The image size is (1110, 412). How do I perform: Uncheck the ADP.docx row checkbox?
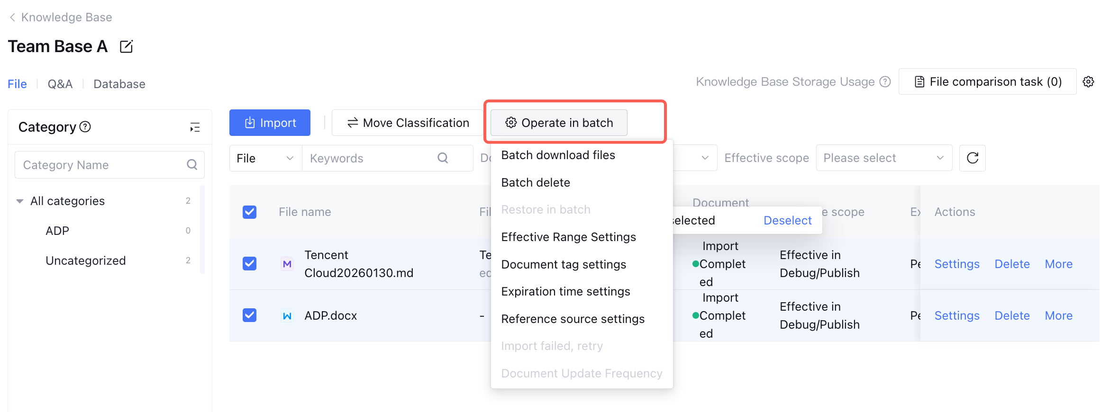249,315
